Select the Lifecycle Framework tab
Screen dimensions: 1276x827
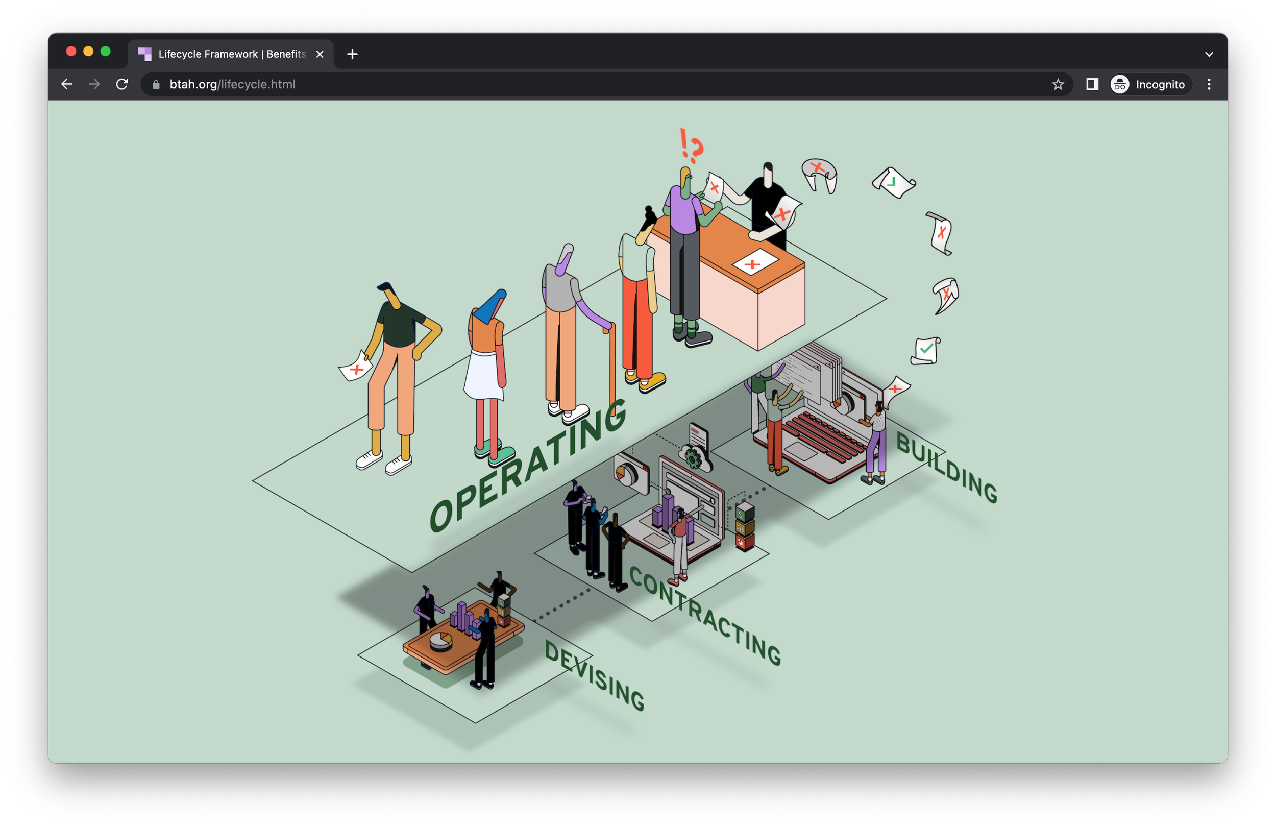coord(231,54)
